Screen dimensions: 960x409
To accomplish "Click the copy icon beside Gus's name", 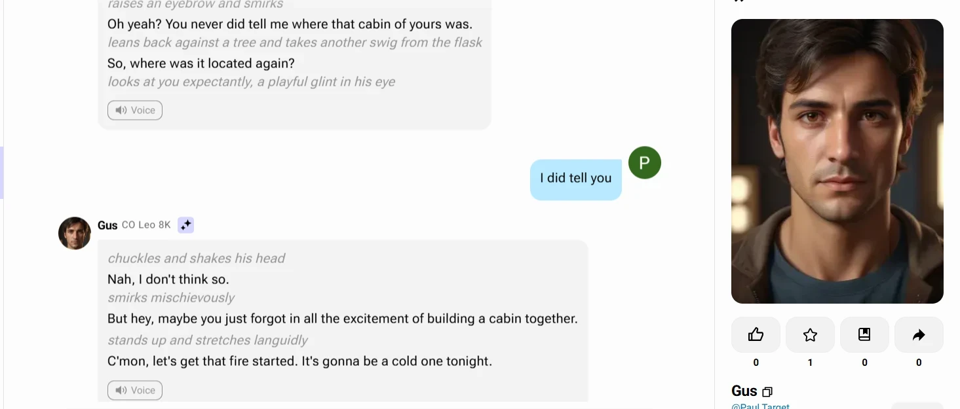I will point(767,392).
